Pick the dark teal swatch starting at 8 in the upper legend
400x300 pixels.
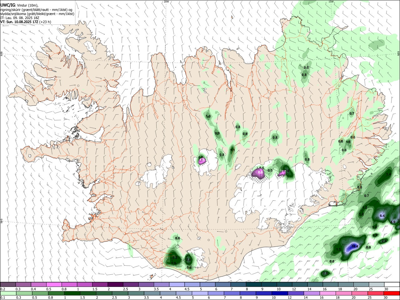(x=253, y=284)
